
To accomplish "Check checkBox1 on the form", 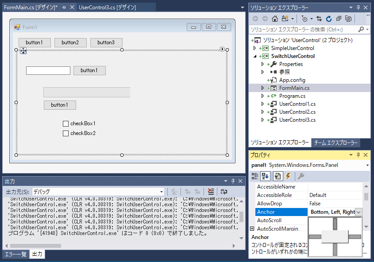I will 66,123.
